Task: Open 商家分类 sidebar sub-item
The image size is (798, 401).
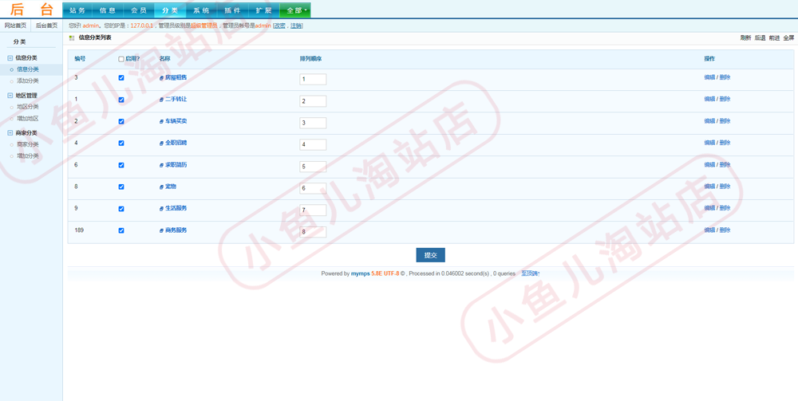Action: 27,144
